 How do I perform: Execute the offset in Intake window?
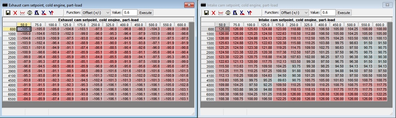[x=344, y=13]
